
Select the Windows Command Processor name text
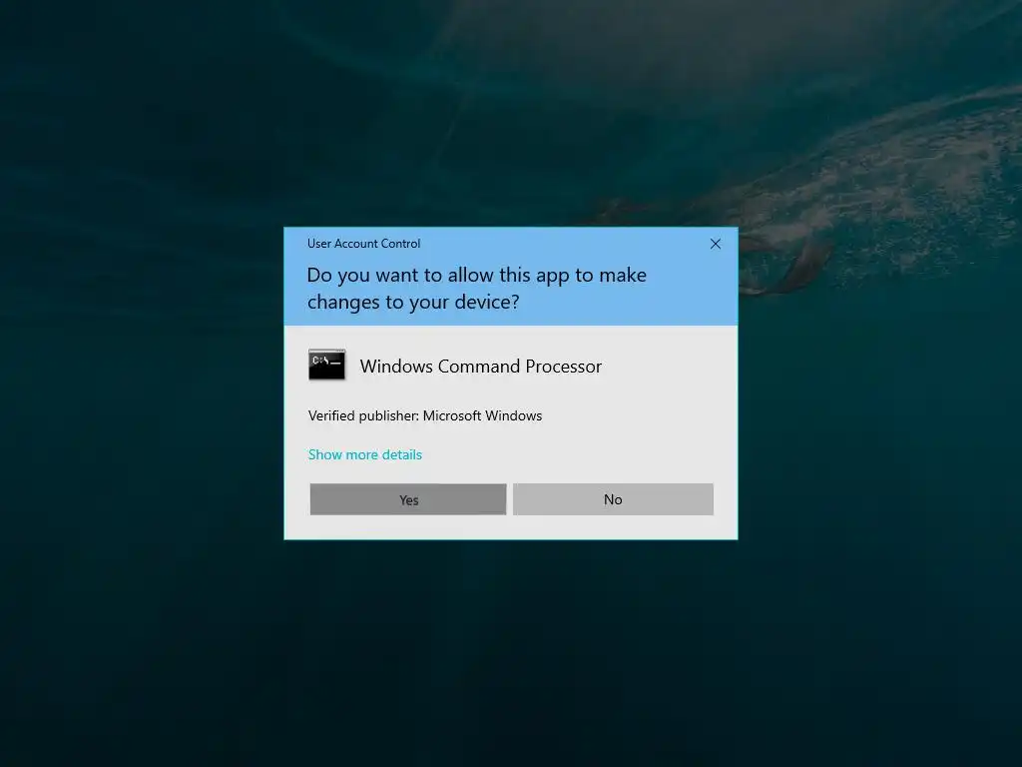tap(480, 366)
